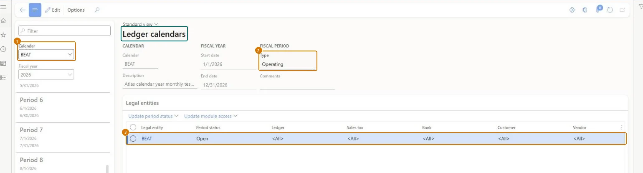Image resolution: width=643 pixels, height=173 pixels.
Task: Select Period 6 in the list
Action: click(63, 107)
